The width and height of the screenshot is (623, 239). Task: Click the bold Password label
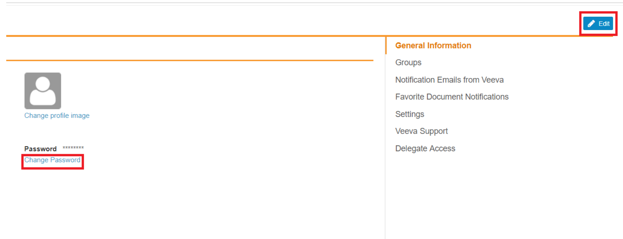point(40,149)
